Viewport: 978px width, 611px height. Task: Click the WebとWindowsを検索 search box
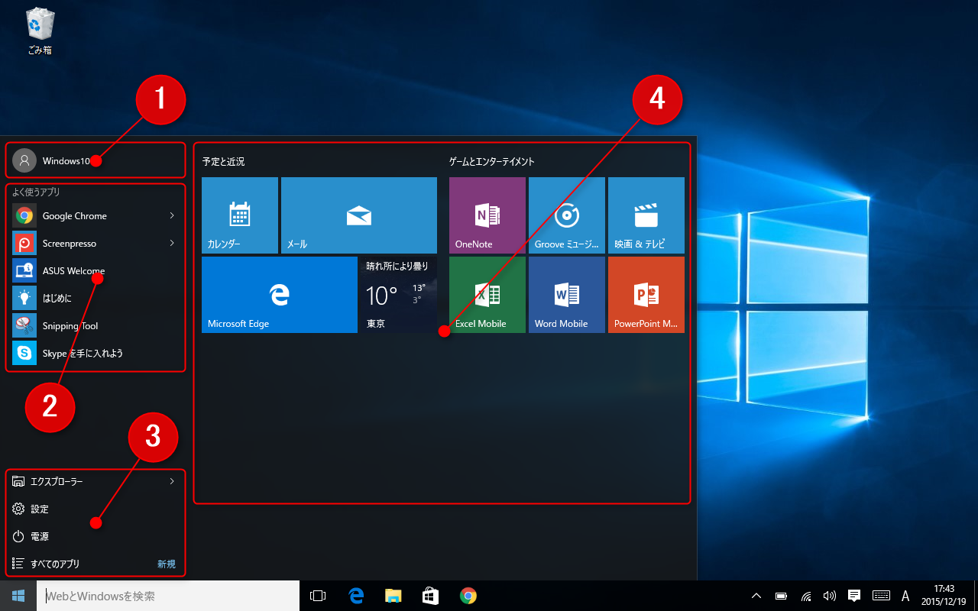click(x=168, y=596)
